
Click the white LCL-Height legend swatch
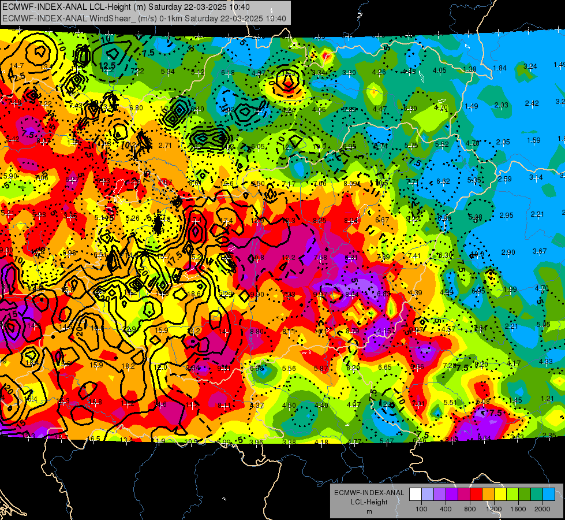[x=416, y=495]
